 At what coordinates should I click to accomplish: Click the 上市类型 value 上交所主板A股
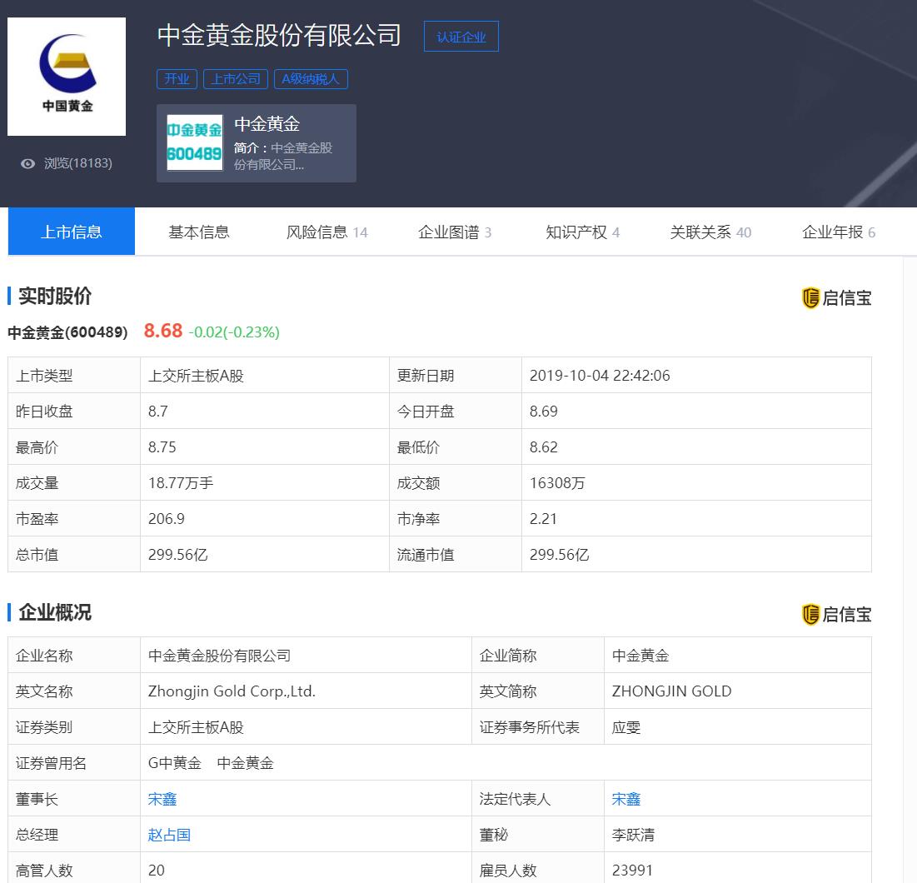(196, 376)
